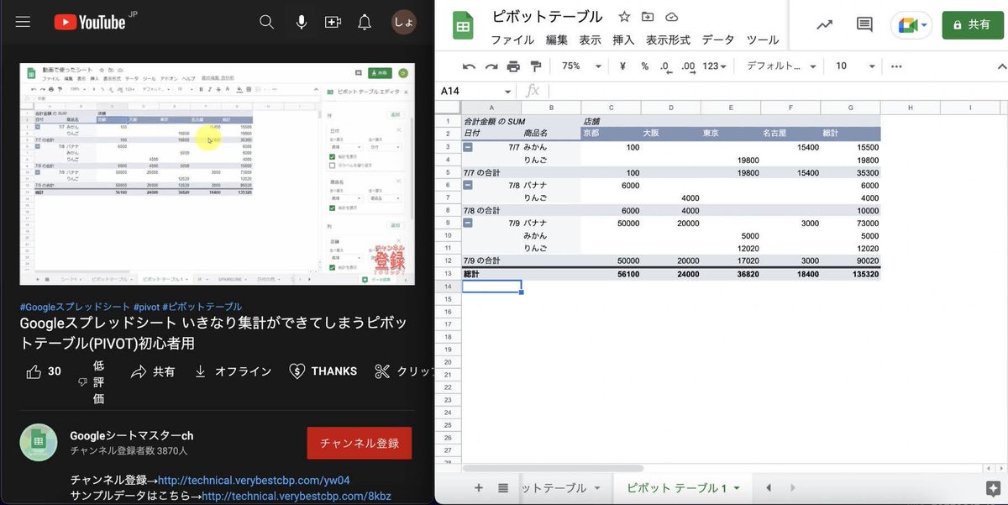Open YouTube notifications bell
The height and width of the screenshot is (505, 1008).
coord(365,23)
